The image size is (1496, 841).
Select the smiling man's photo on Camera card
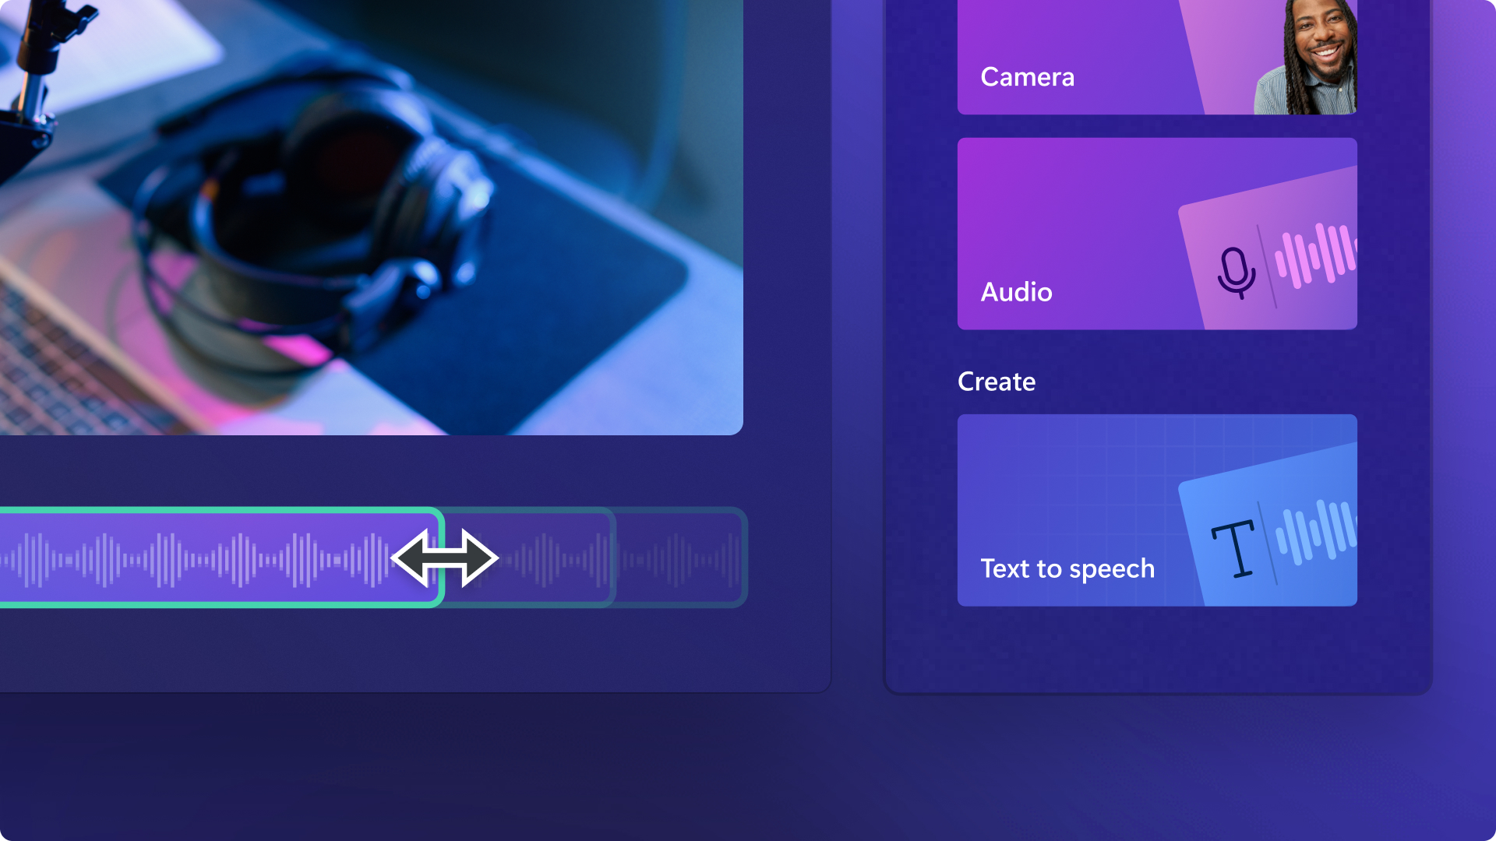click(1306, 57)
